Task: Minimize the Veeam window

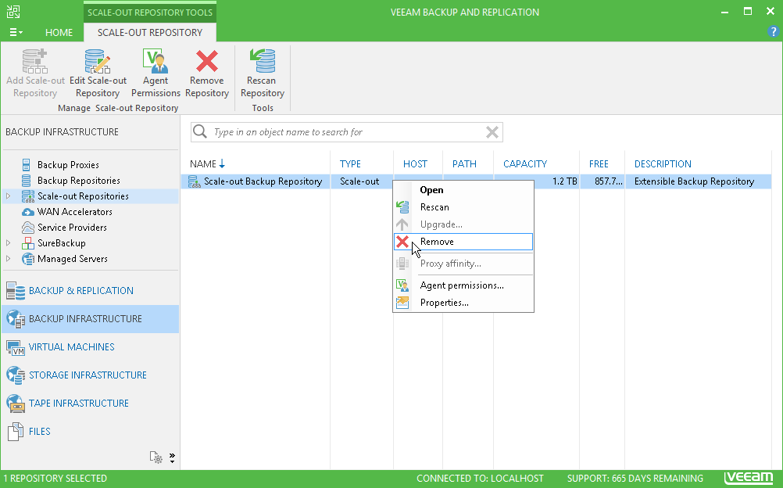Action: click(x=725, y=12)
